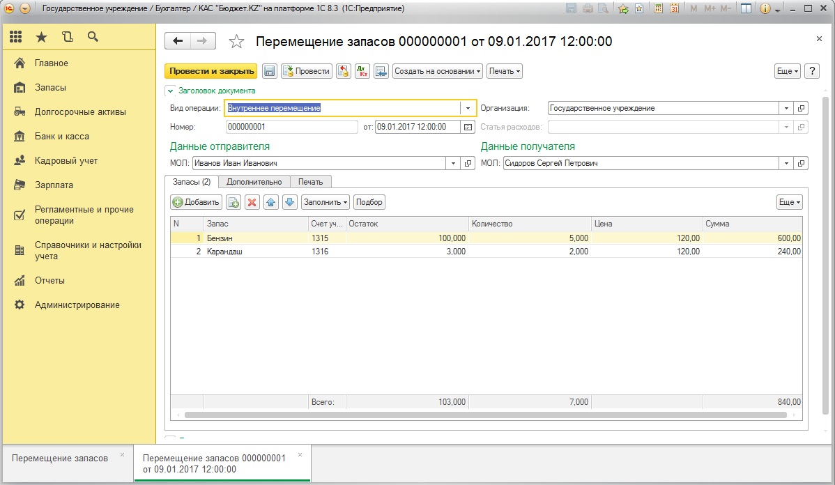Go forward with the right arrow button
This screenshot has height=485, width=835.
pos(202,41)
